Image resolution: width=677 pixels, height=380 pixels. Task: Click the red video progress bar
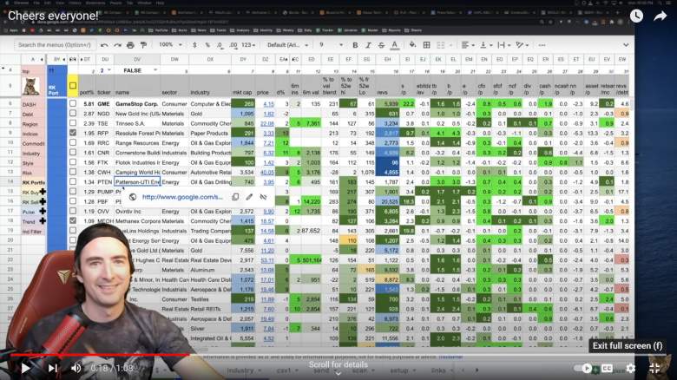click(52, 354)
